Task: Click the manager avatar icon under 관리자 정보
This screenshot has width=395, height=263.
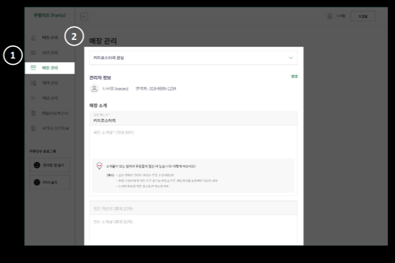Action: coord(94,88)
